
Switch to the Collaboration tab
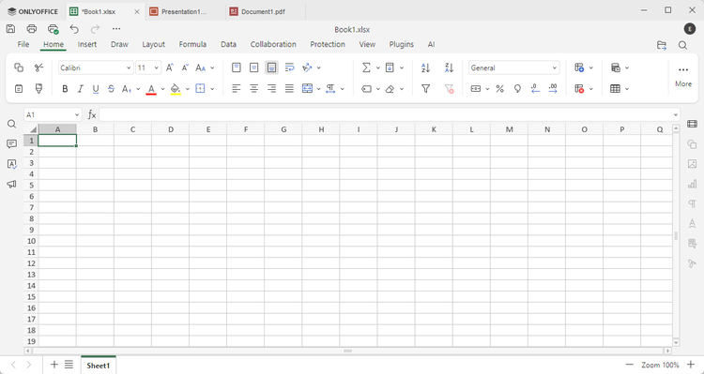click(273, 44)
